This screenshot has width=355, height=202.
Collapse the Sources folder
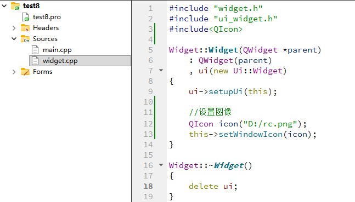pos(14,39)
